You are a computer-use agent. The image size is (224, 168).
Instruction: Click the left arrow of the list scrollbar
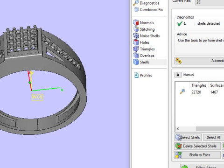click(x=178, y=129)
